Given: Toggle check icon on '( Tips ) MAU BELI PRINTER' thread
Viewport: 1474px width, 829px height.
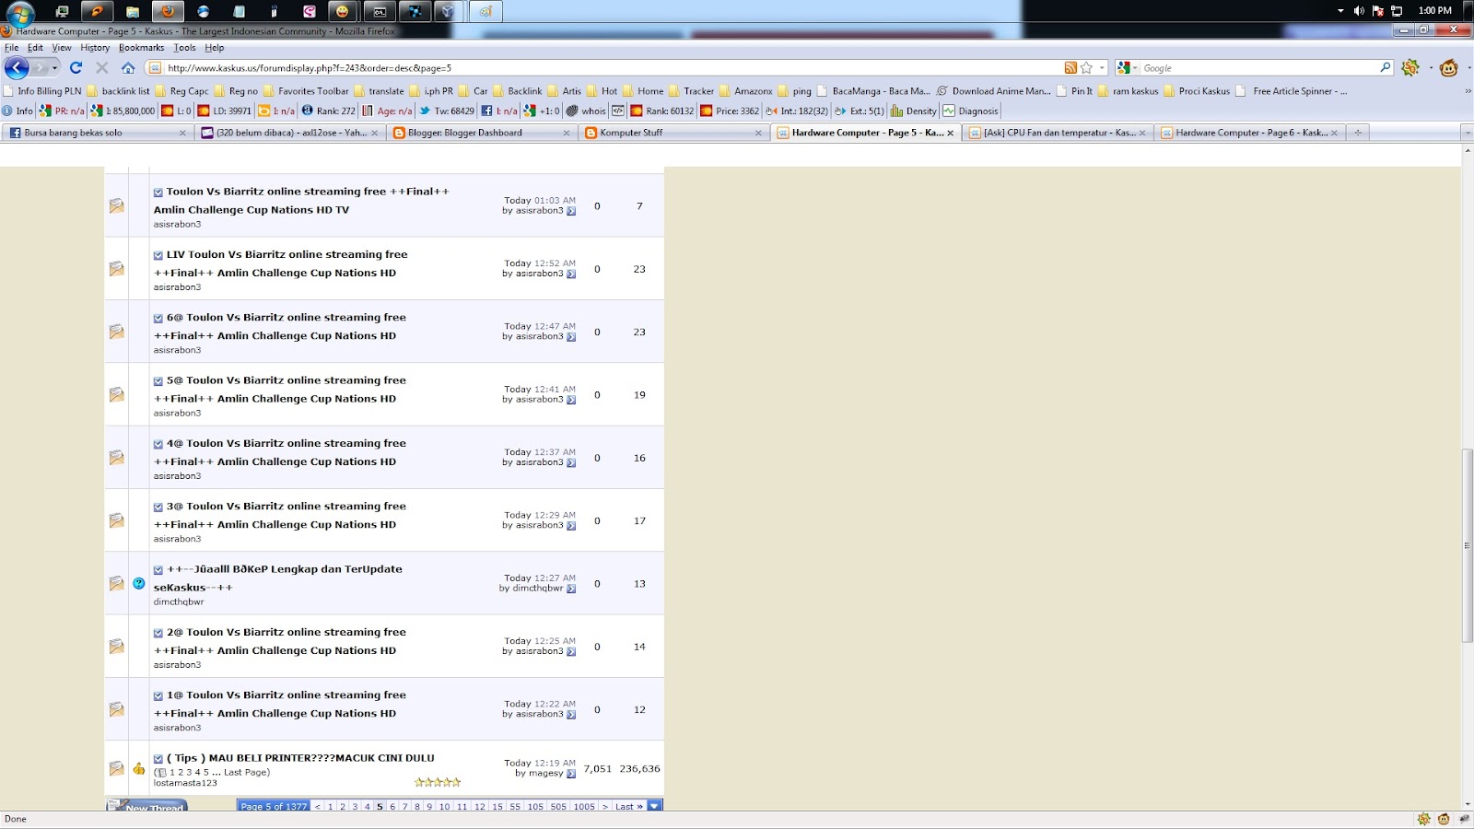Looking at the screenshot, I should (x=158, y=759).
